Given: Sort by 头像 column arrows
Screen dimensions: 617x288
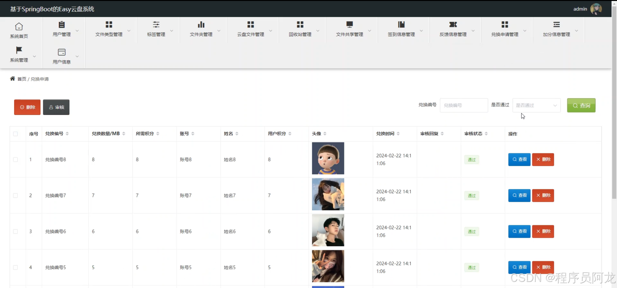Looking at the screenshot, I should 325,134.
